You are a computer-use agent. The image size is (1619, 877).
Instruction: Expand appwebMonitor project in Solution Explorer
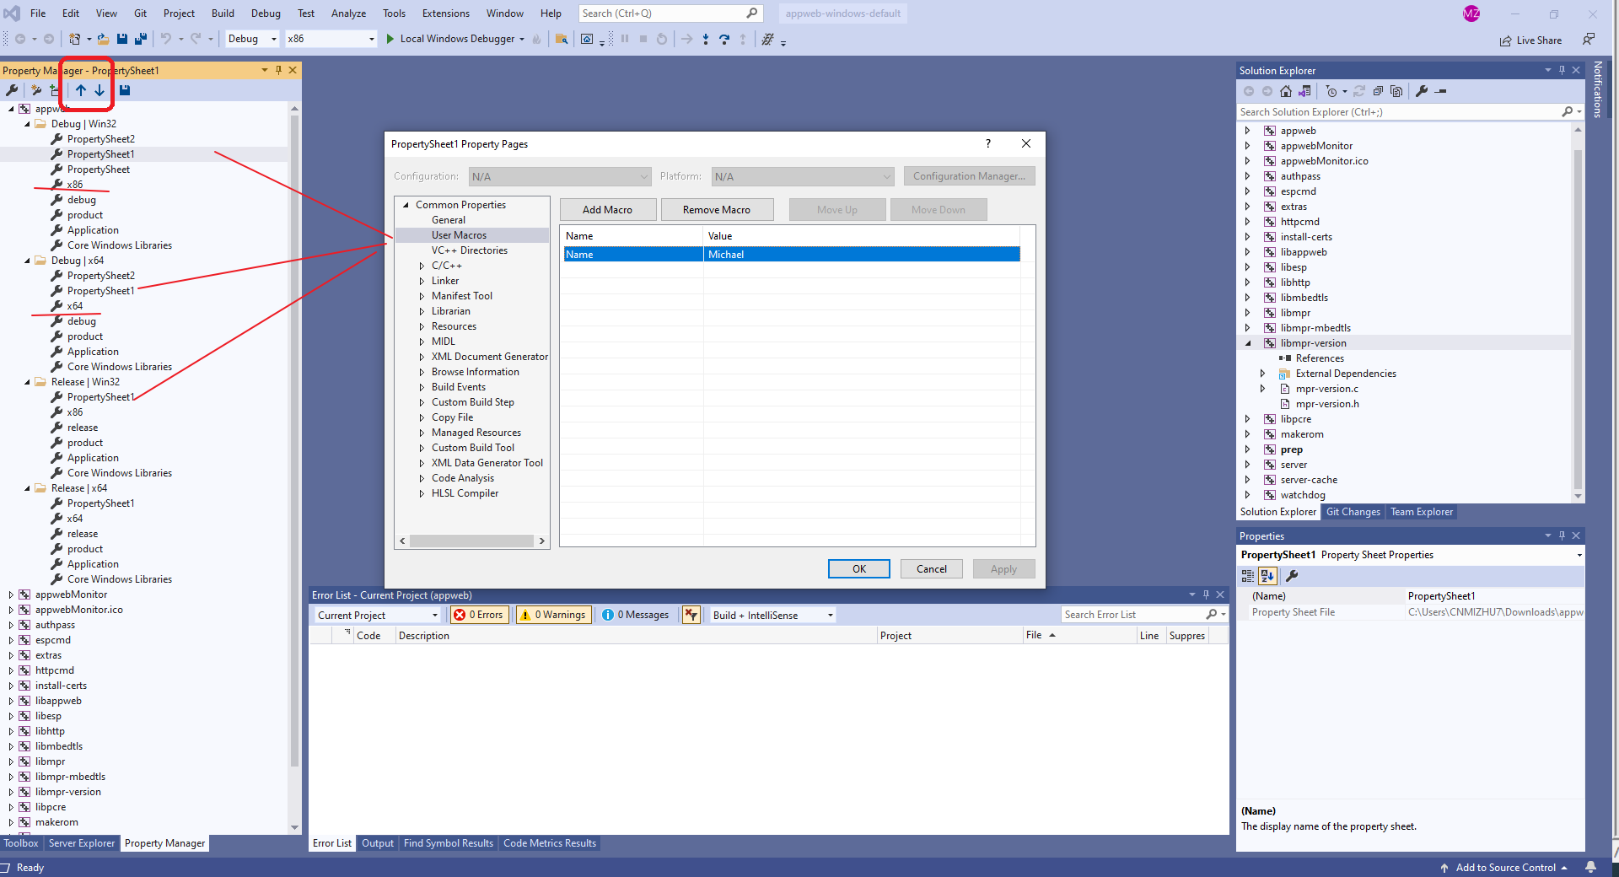point(1248,146)
